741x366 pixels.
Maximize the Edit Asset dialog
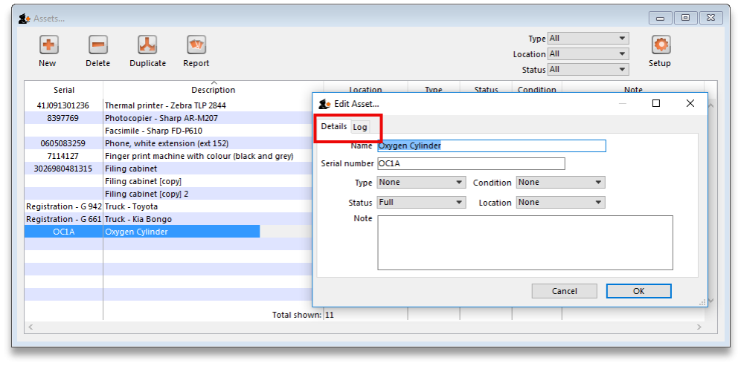(x=656, y=103)
